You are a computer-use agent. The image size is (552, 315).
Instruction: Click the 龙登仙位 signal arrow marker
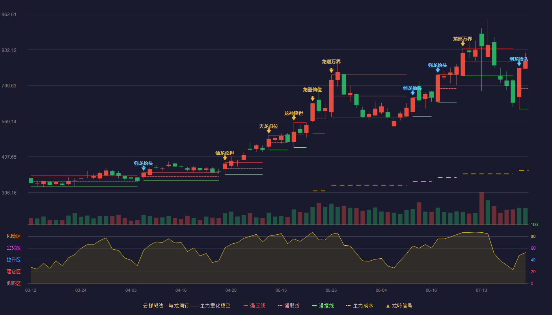pos(312,99)
